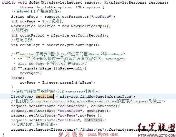Click the 岁月联盟 watermark text
The width and height of the screenshot is (176, 137).
[x=71, y=134]
